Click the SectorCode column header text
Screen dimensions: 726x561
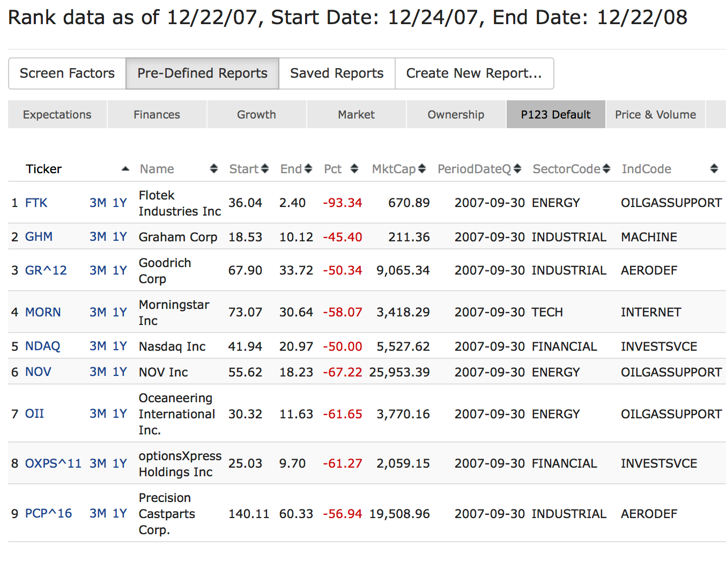(x=567, y=169)
